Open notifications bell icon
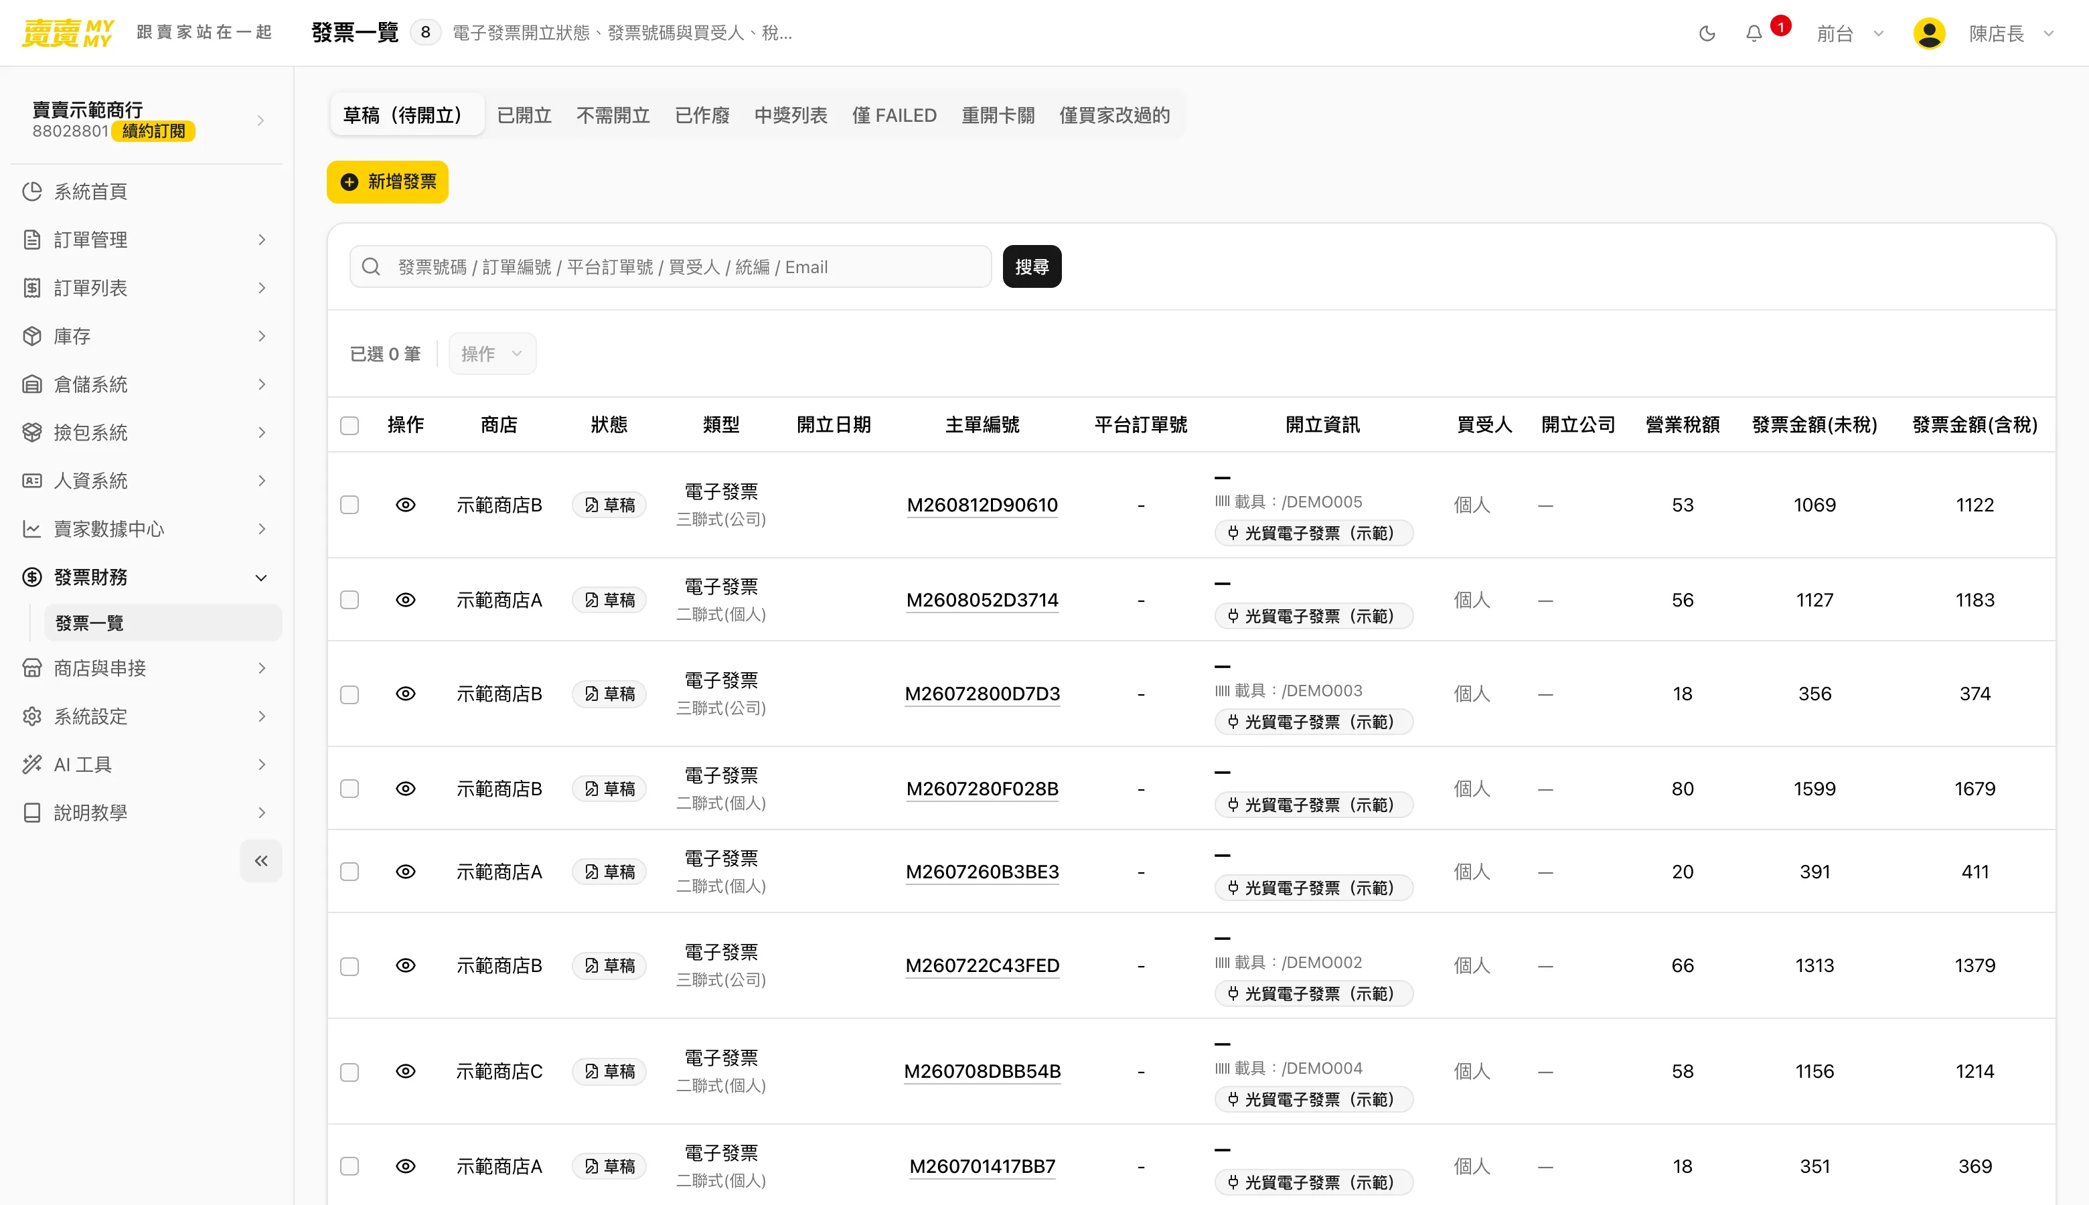2089x1205 pixels. tap(1754, 33)
